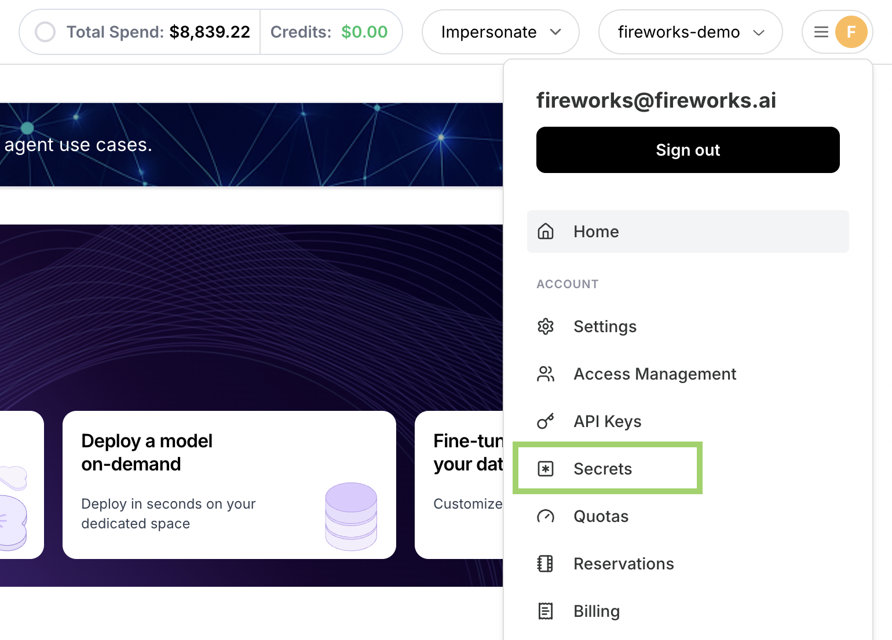Click the fireworks@fireworks.ai email text
The width and height of the screenshot is (892, 640).
coord(656,100)
